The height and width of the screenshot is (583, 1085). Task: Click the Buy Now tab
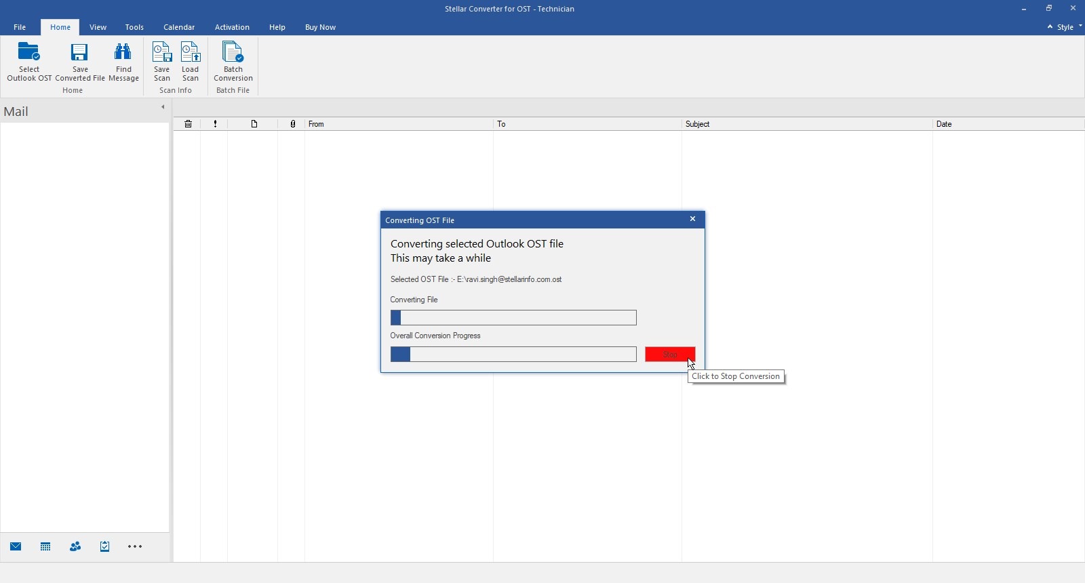(x=320, y=27)
